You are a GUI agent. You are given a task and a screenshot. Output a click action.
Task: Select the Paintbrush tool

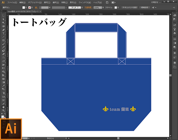point(3,44)
